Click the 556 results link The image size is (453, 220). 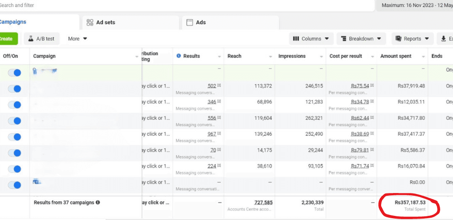point(212,118)
